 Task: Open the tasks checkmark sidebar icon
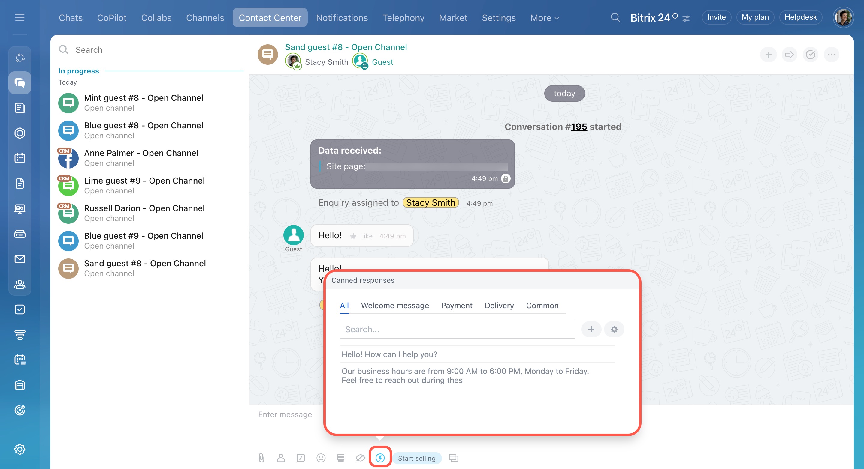[20, 309]
